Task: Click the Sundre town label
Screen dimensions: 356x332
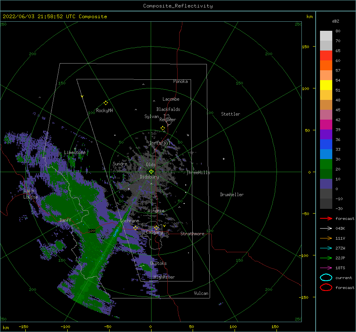Action: coord(120,164)
